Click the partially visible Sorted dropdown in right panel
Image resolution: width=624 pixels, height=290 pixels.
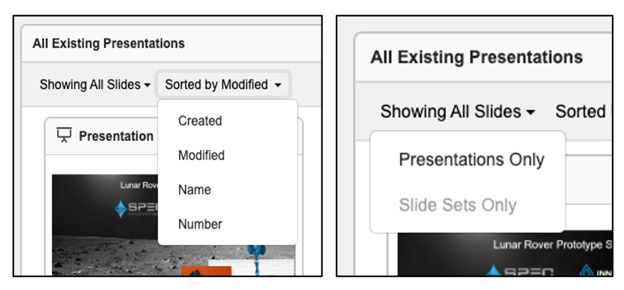point(583,112)
